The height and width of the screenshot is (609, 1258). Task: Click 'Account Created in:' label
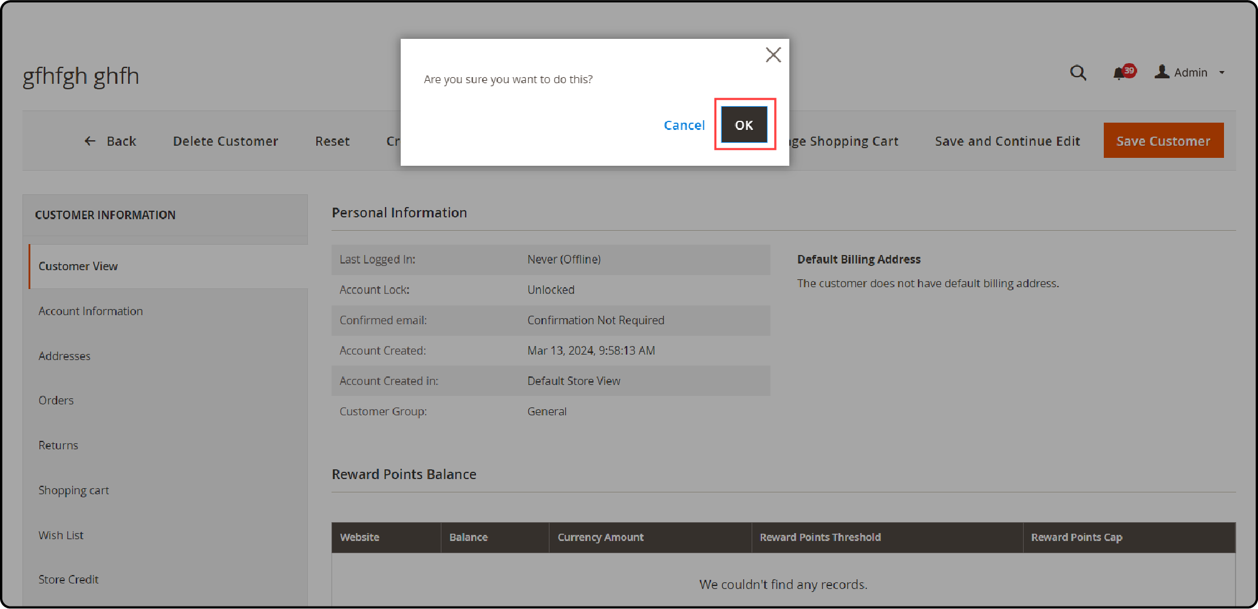click(389, 381)
